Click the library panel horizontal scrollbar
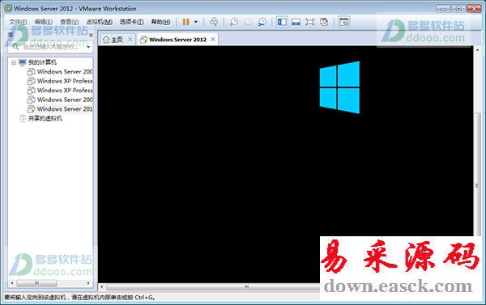The image size is (486, 305). (x=50, y=283)
